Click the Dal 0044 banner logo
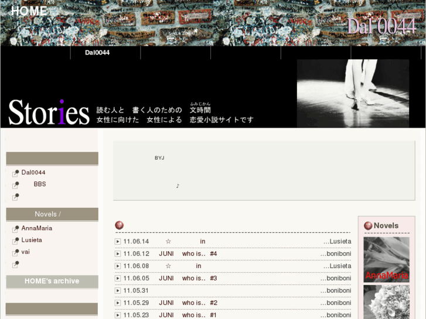The image size is (426, 319). tap(381, 26)
